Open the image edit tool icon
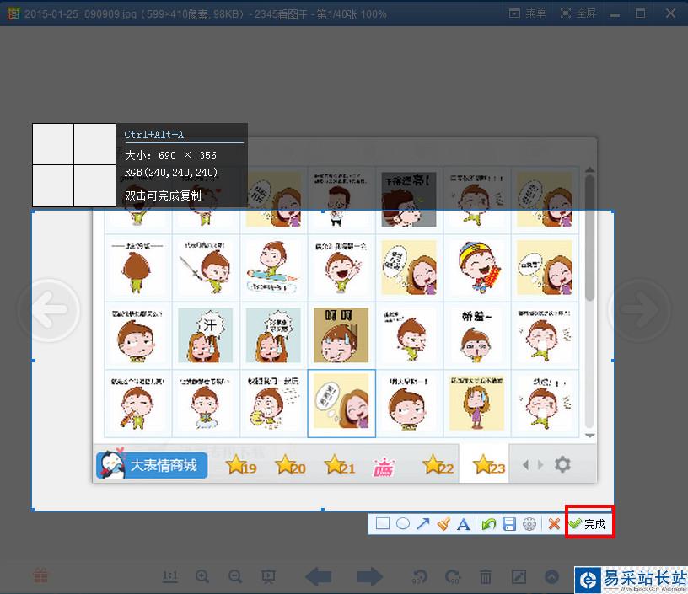 click(519, 576)
